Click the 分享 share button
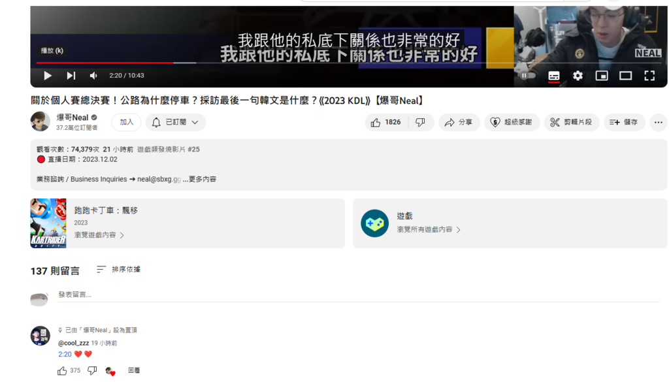The height and width of the screenshot is (382, 669). click(x=459, y=122)
